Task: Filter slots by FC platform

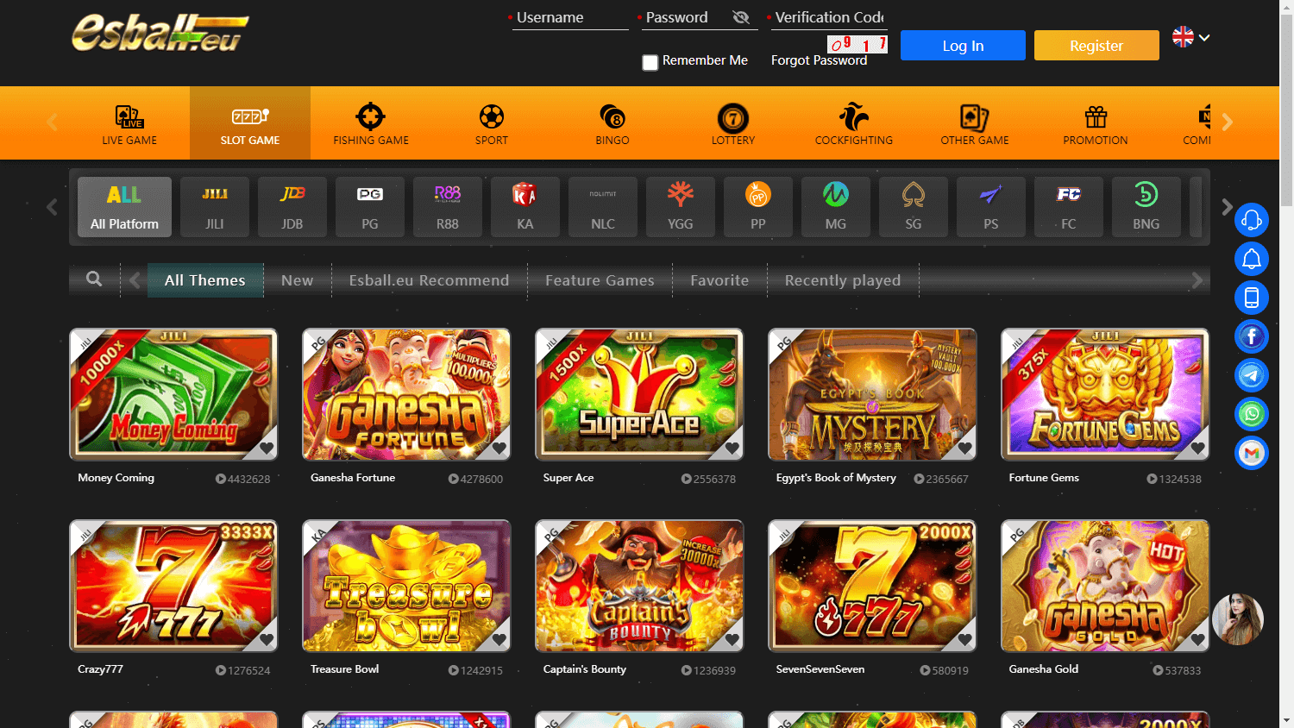Action: click(x=1069, y=207)
